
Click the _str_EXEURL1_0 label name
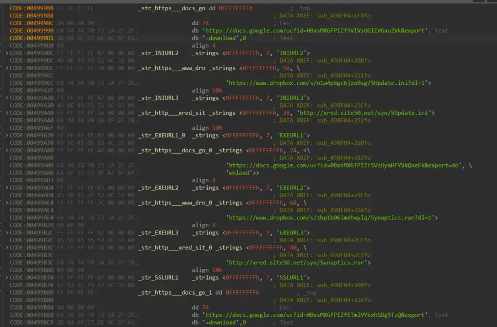(x=161, y=135)
